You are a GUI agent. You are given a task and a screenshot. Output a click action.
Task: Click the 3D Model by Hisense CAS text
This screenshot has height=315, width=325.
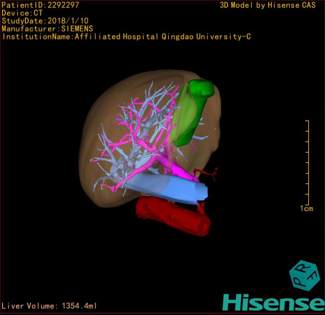click(268, 5)
